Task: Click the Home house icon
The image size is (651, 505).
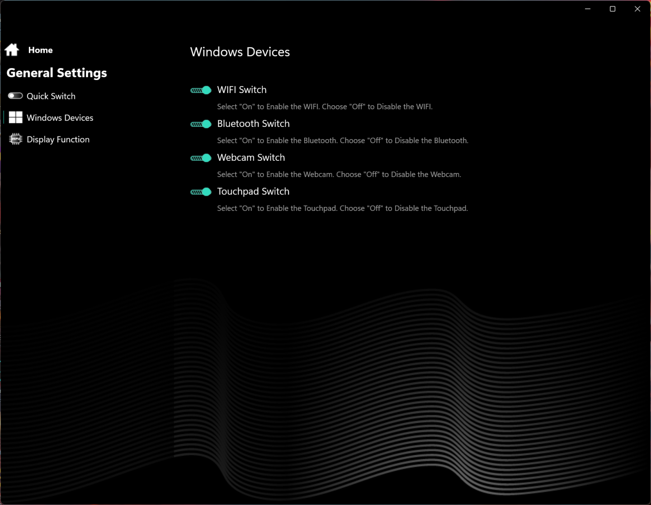Action: tap(12, 50)
